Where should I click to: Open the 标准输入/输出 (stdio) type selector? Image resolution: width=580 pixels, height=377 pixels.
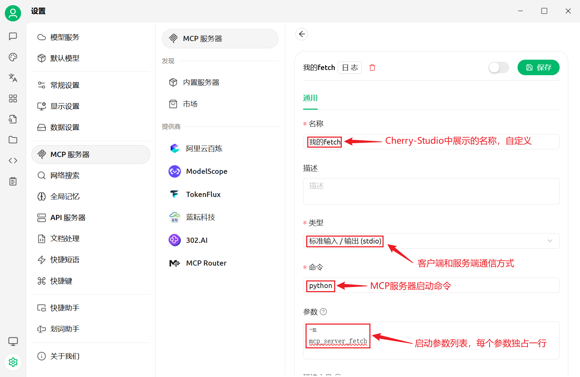[431, 241]
